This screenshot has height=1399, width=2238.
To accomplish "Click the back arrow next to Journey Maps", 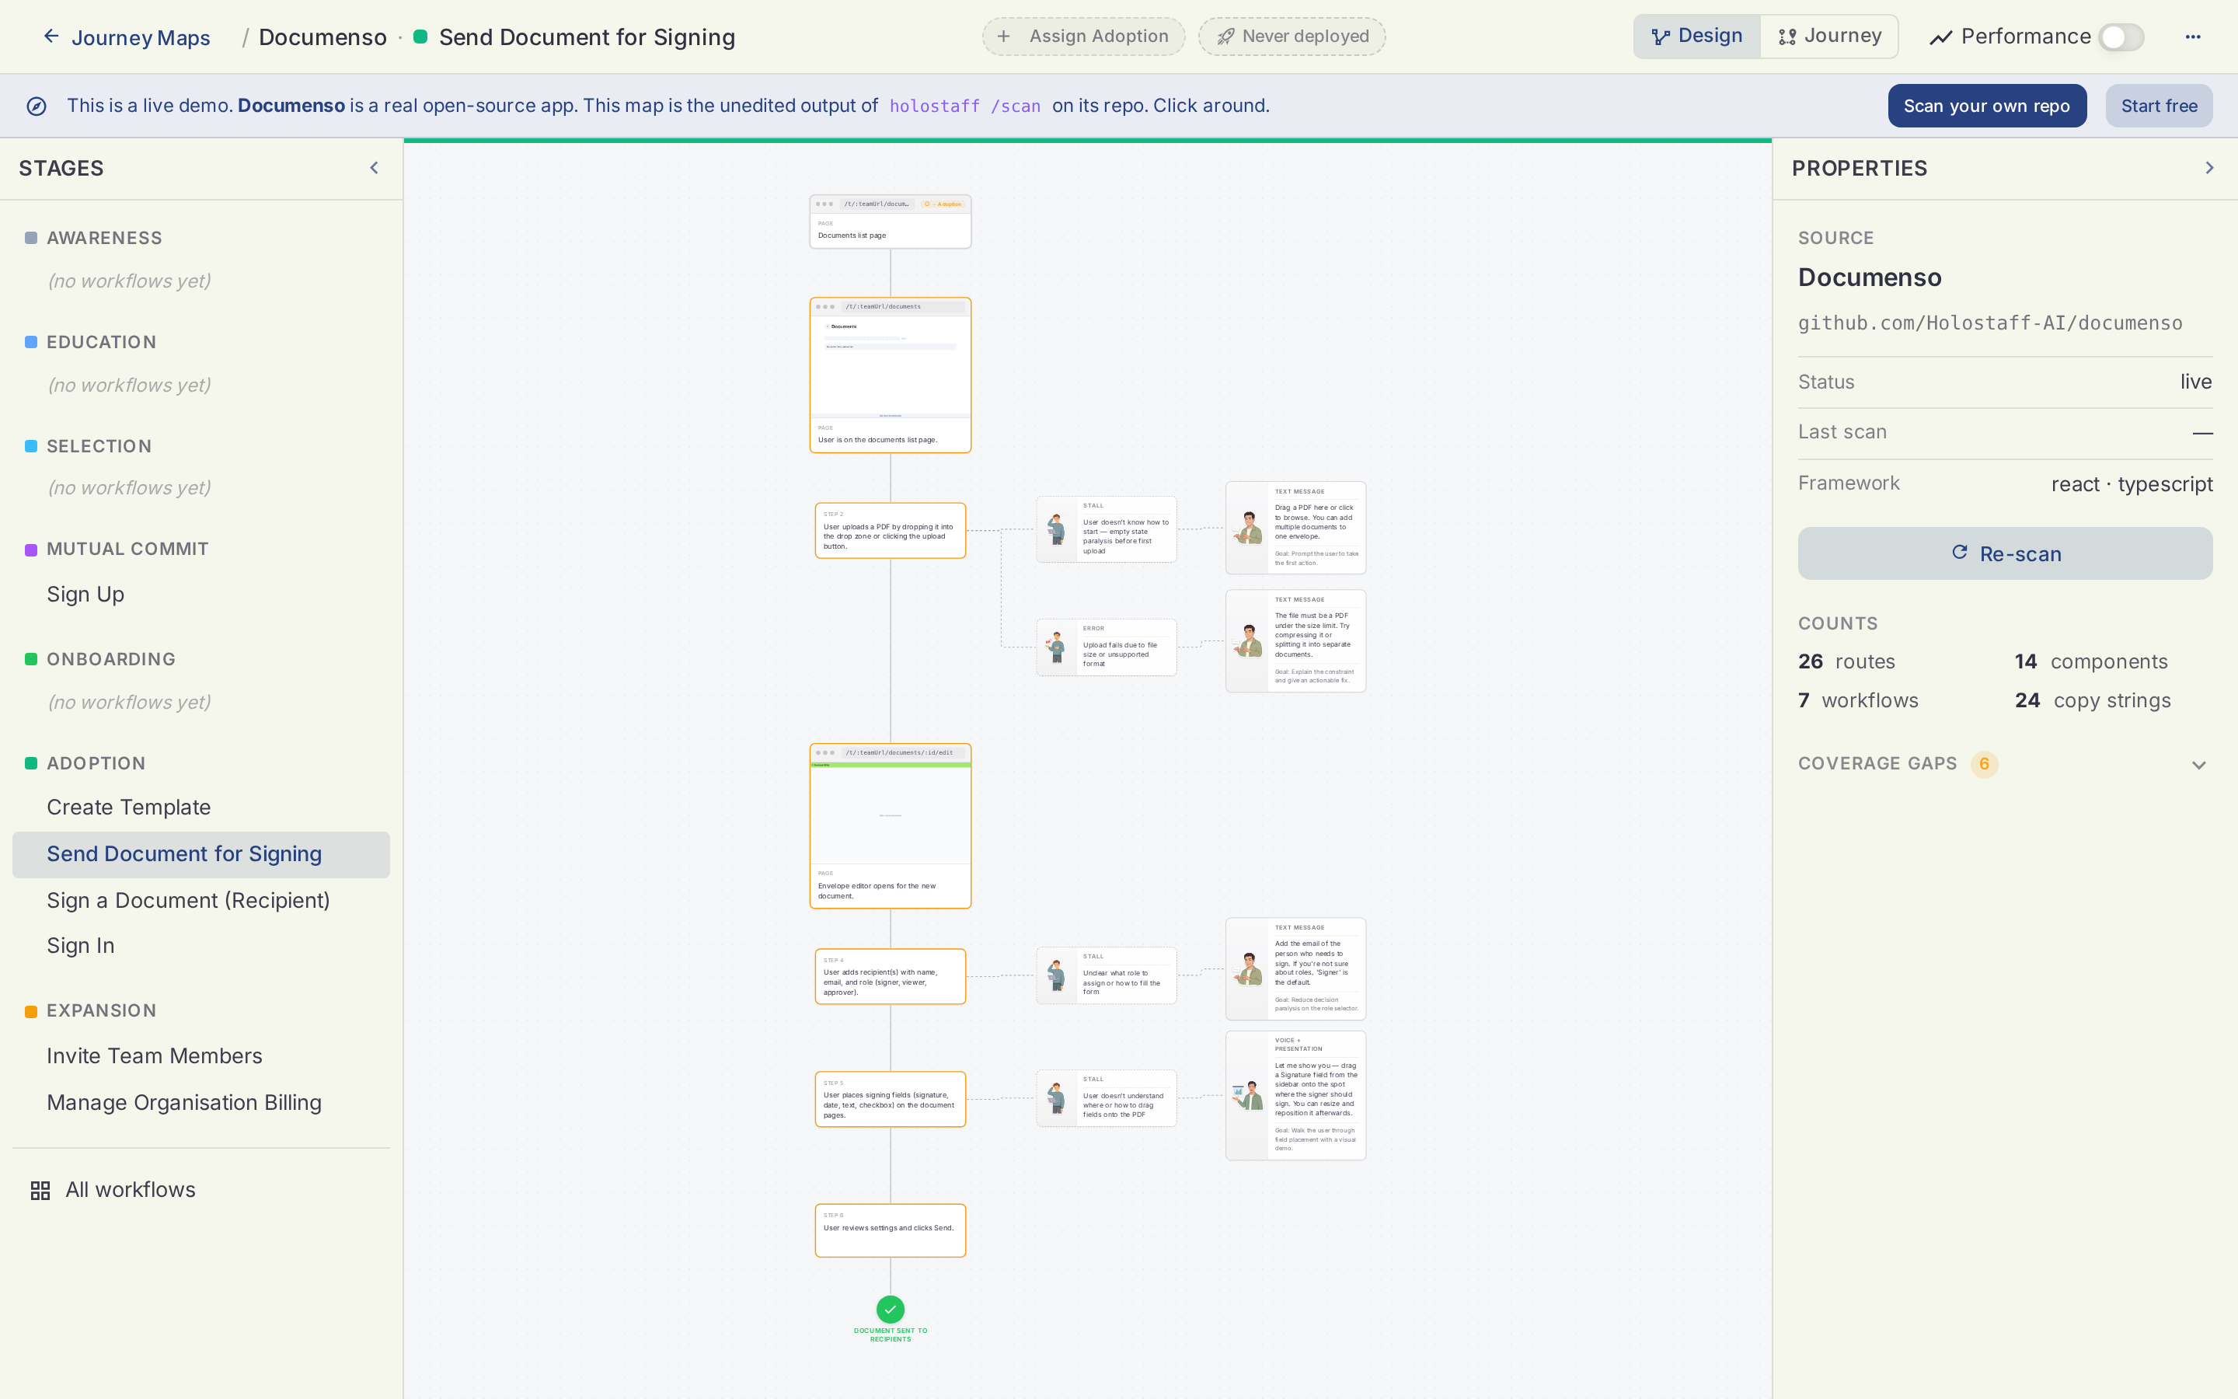I will pyautogui.click(x=51, y=36).
